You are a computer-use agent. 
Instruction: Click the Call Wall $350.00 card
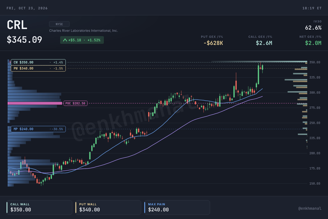[39, 208]
